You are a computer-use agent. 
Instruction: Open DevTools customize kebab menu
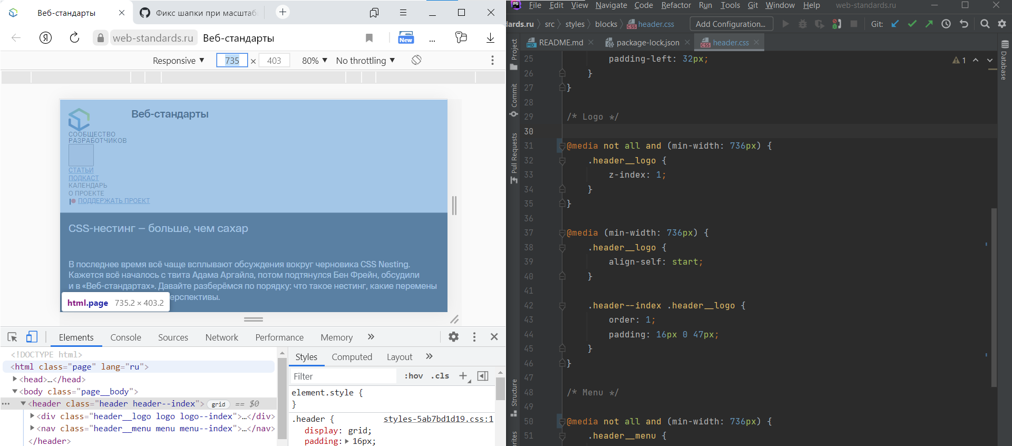click(474, 337)
